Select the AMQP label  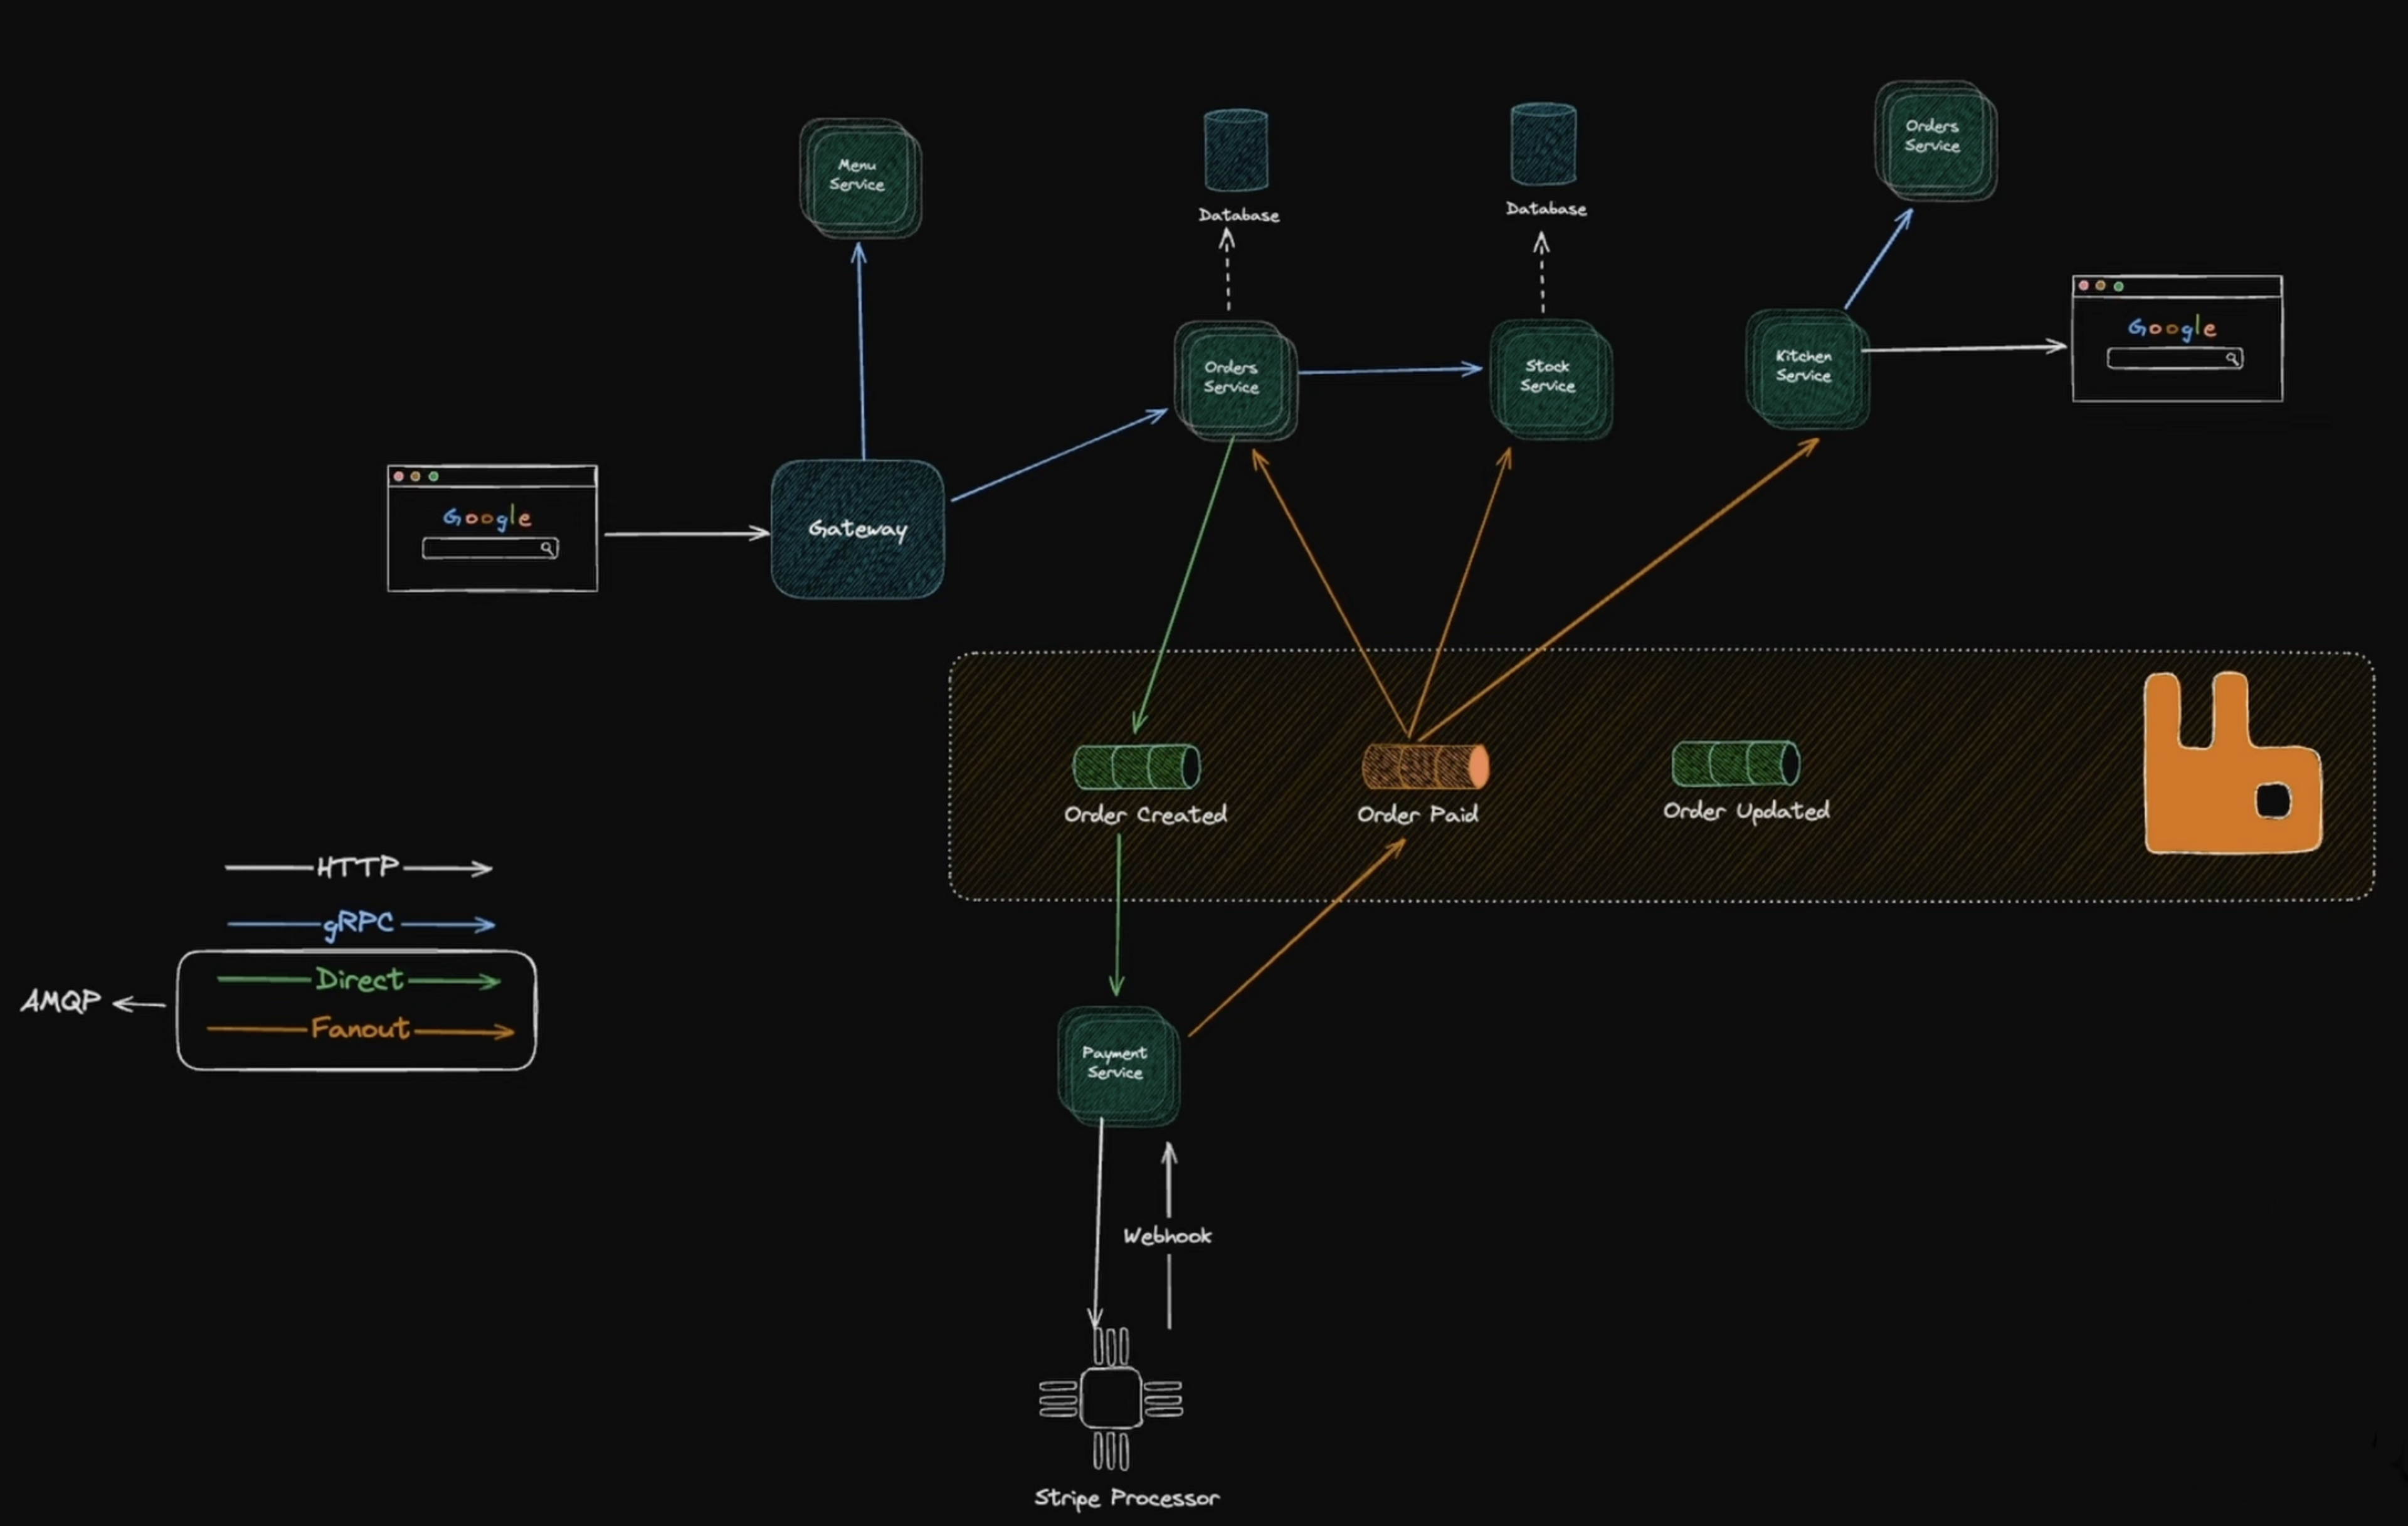tap(61, 1001)
